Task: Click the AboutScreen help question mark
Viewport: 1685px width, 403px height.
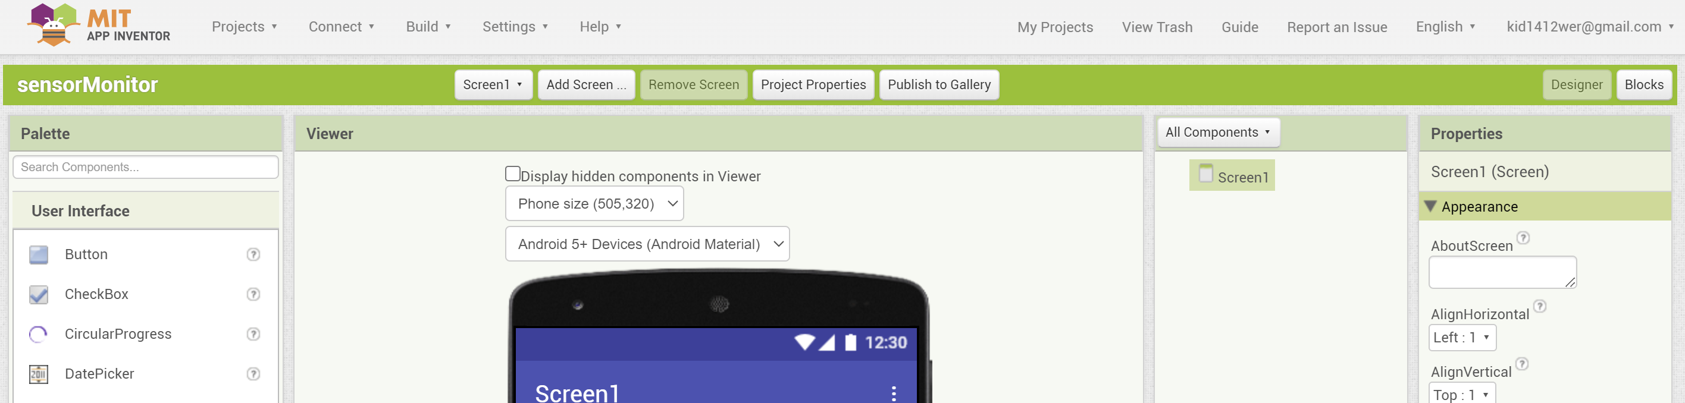Action: (1523, 238)
